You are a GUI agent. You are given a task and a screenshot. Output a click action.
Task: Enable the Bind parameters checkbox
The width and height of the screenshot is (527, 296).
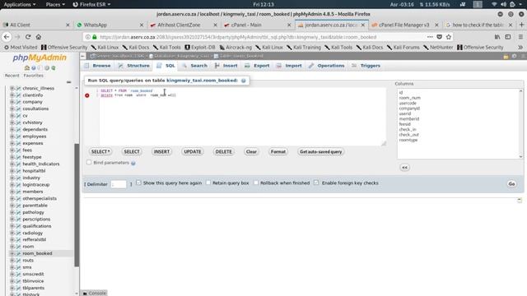tap(89, 163)
